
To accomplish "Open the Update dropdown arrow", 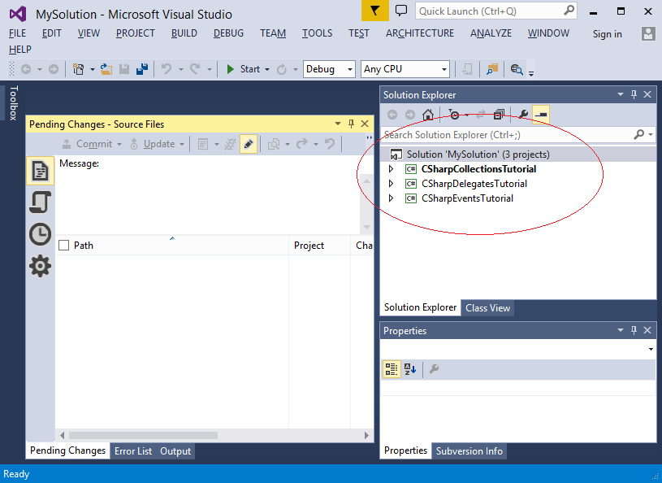I will [x=182, y=145].
